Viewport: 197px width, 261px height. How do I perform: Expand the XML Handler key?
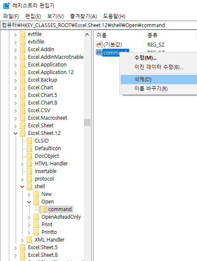22,240
